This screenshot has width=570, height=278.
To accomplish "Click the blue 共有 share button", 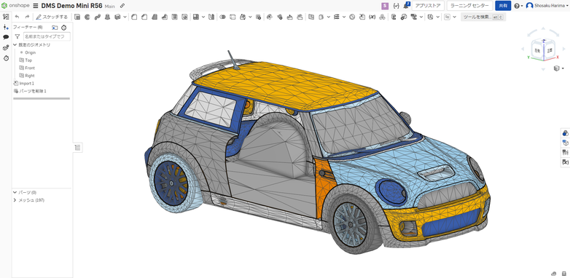I will click(x=503, y=6).
